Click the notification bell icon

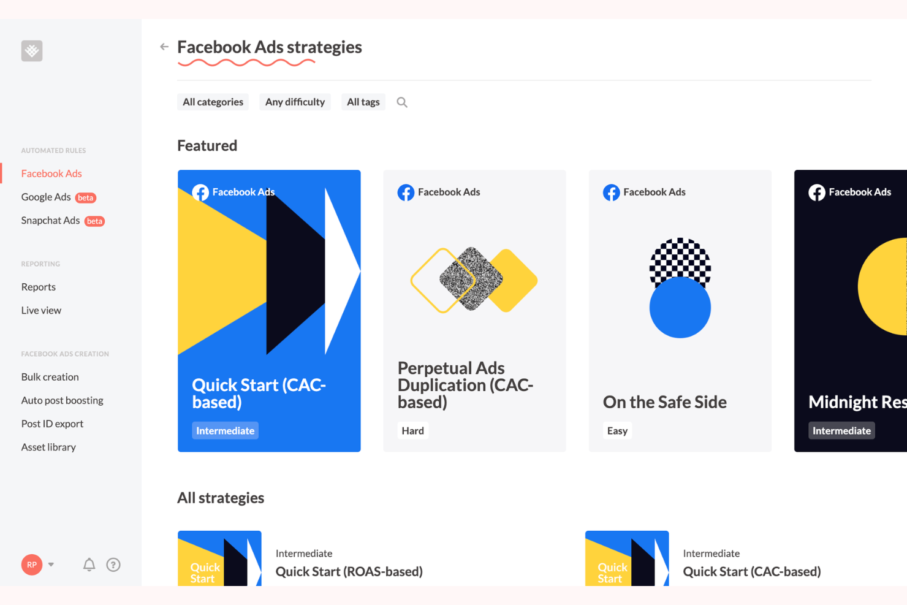tap(89, 565)
